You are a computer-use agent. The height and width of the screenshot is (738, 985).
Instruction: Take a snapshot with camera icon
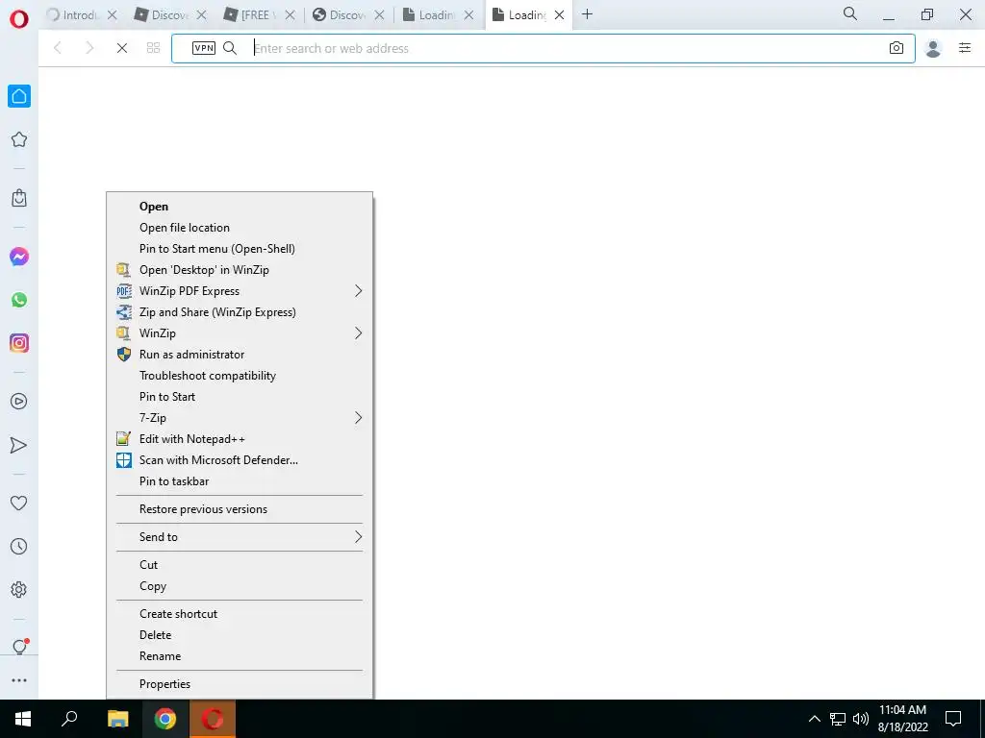coord(897,48)
